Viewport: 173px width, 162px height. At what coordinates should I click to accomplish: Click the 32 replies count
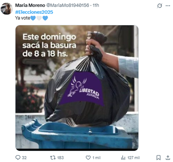(24, 158)
